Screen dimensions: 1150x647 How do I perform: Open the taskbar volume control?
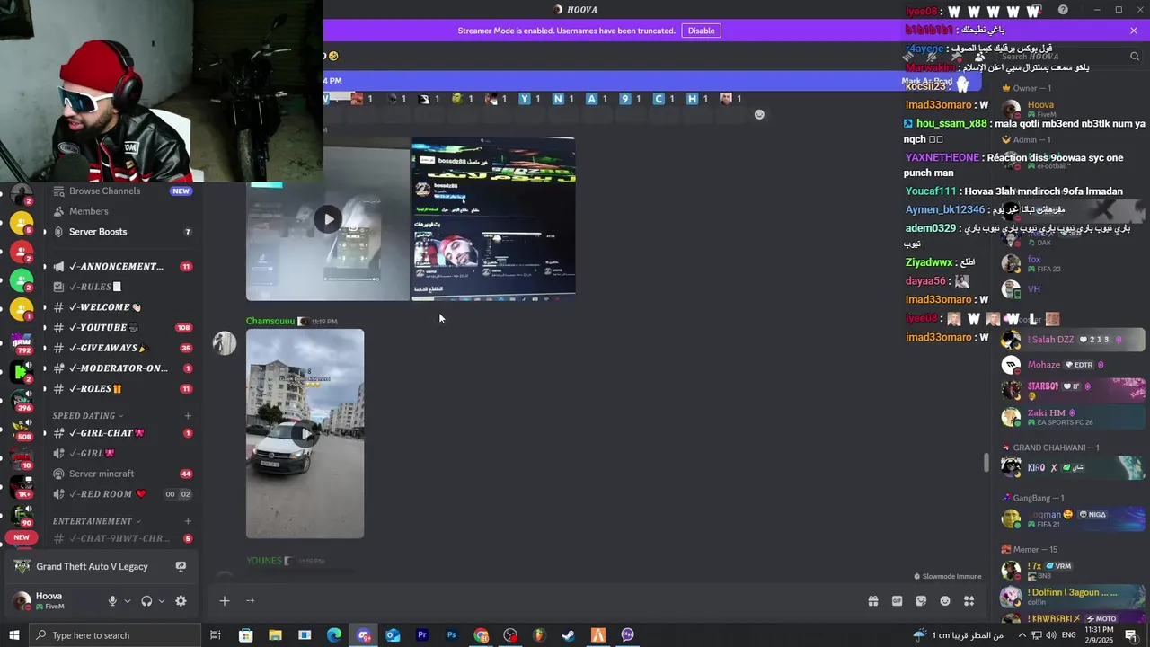click(x=1052, y=635)
